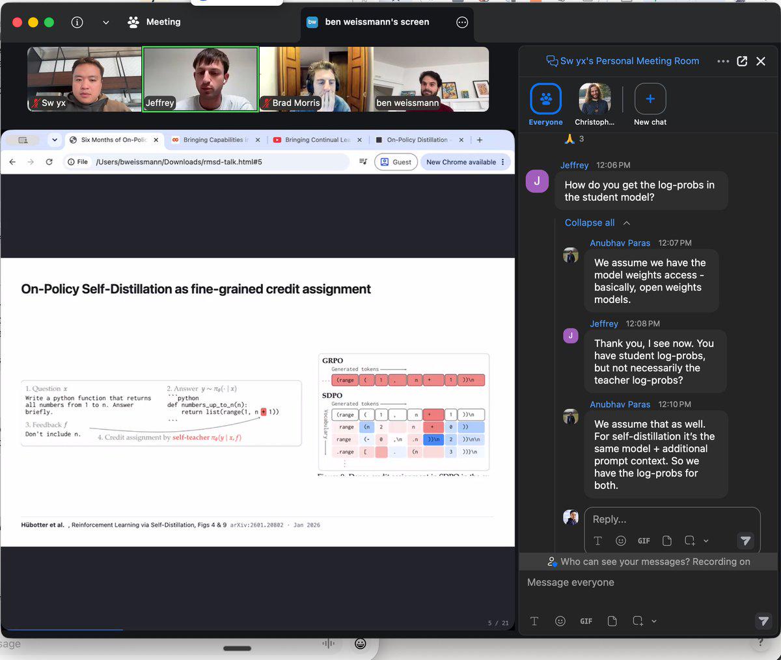Image resolution: width=781 pixels, height=660 pixels.
Task: Select ben weissmann video thumbnail
Action: [x=432, y=79]
